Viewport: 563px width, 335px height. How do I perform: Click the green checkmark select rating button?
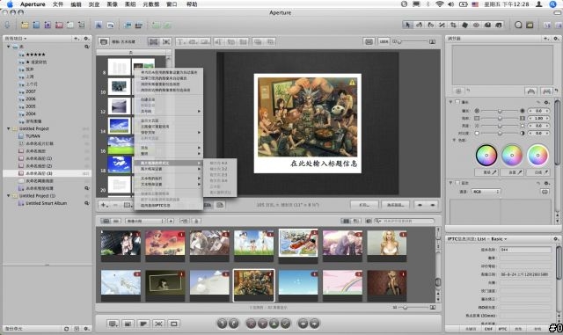(x=285, y=324)
